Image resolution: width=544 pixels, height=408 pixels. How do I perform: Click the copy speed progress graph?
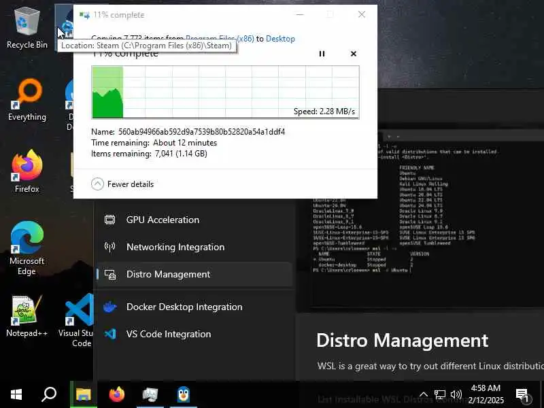(x=226, y=92)
